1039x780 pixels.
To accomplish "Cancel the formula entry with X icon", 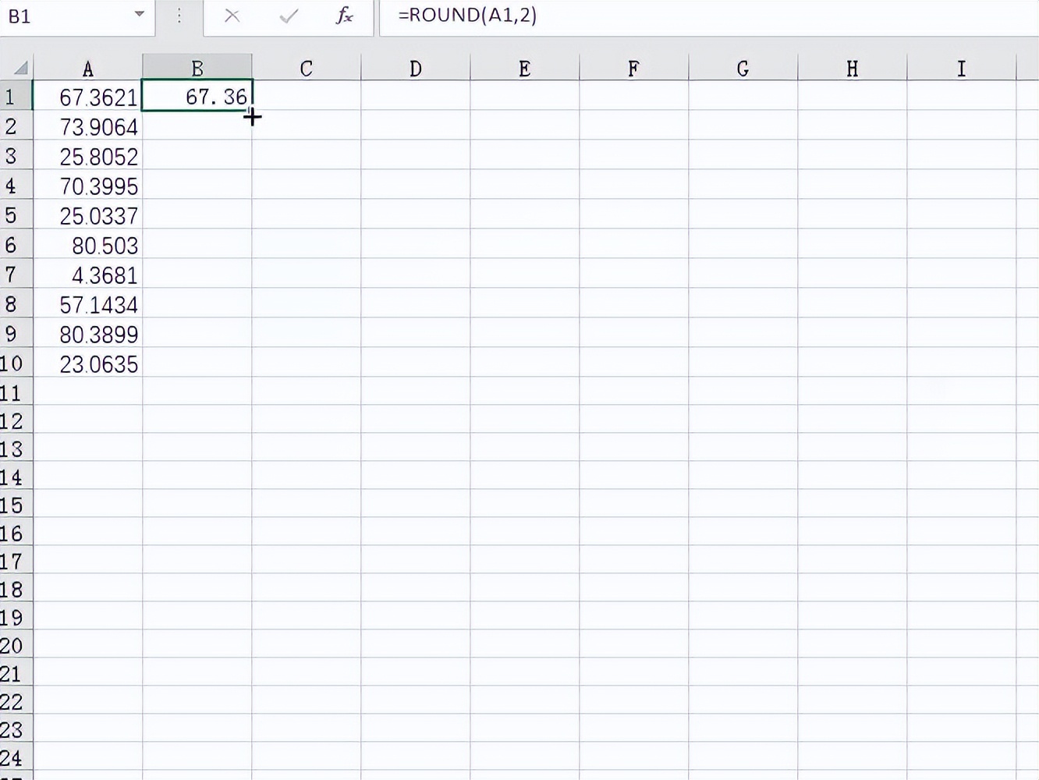I will [232, 16].
